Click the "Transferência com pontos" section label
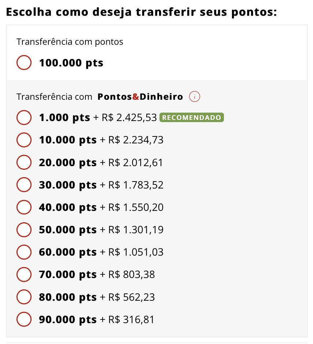Screen dimensions: 313x344 [x=70, y=42]
